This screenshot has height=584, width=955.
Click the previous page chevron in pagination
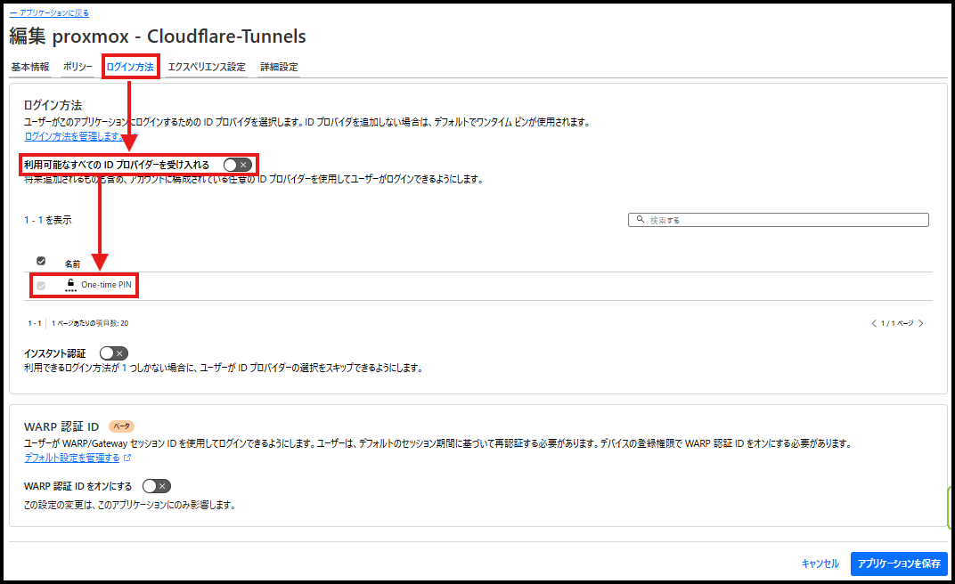(873, 324)
